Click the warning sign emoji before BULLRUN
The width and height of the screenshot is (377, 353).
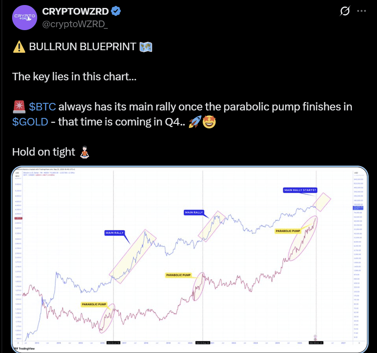pos(18,47)
